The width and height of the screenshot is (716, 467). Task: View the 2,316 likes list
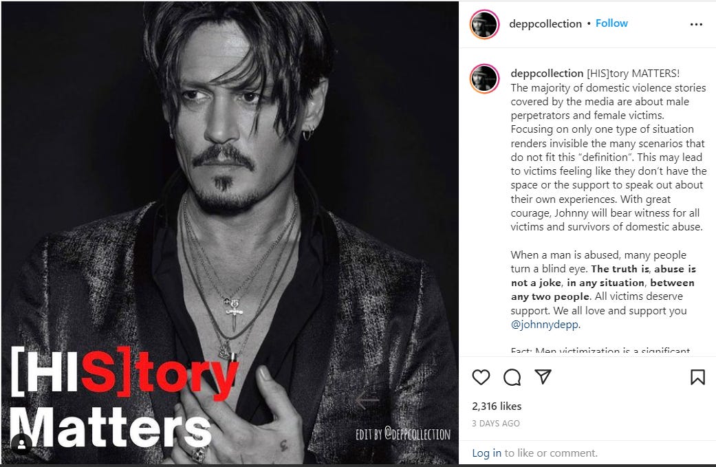pos(497,406)
